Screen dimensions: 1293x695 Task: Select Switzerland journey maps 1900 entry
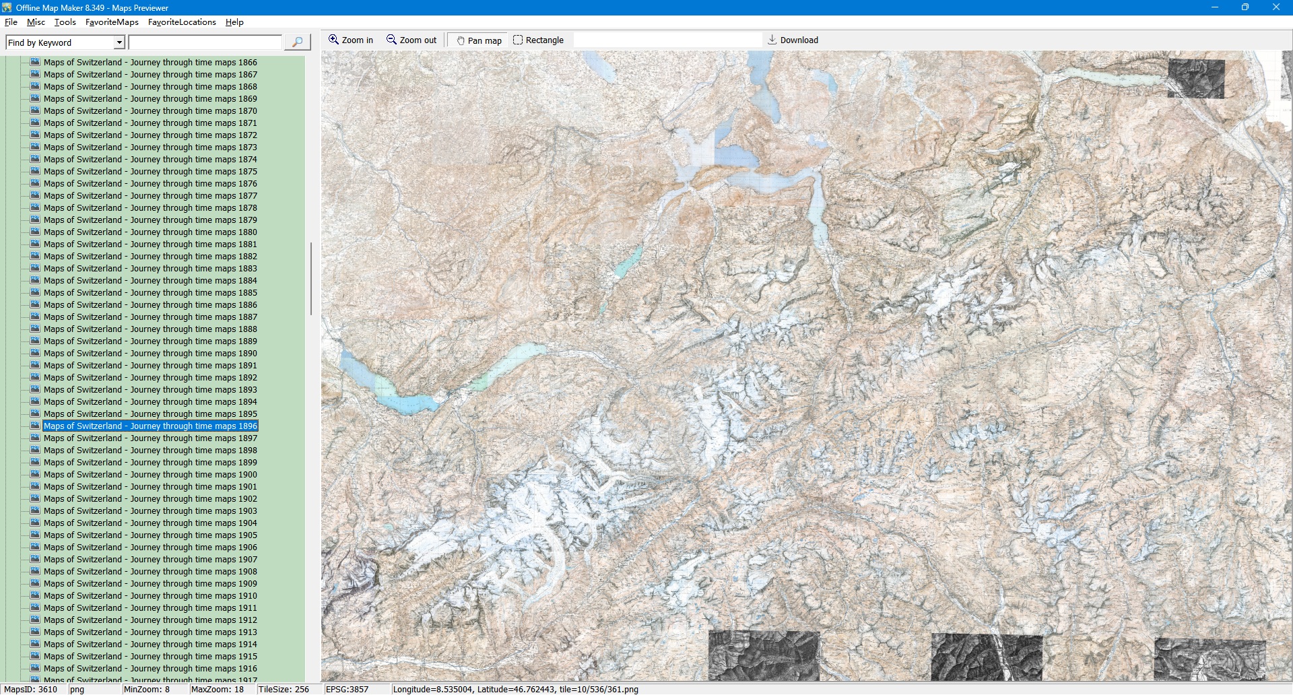[x=150, y=475]
